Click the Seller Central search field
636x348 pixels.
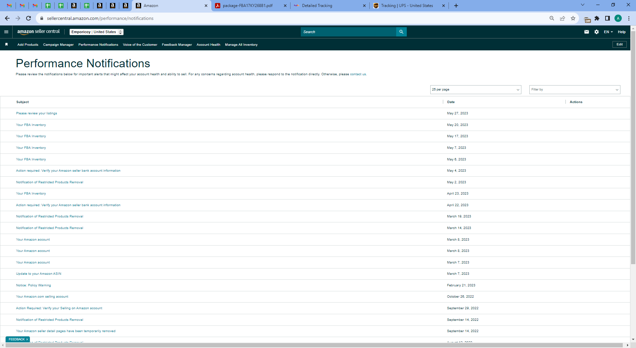[348, 32]
